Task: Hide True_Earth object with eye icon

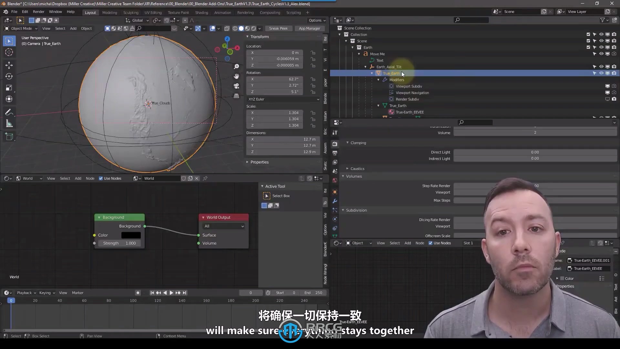Action: pyautogui.click(x=601, y=73)
